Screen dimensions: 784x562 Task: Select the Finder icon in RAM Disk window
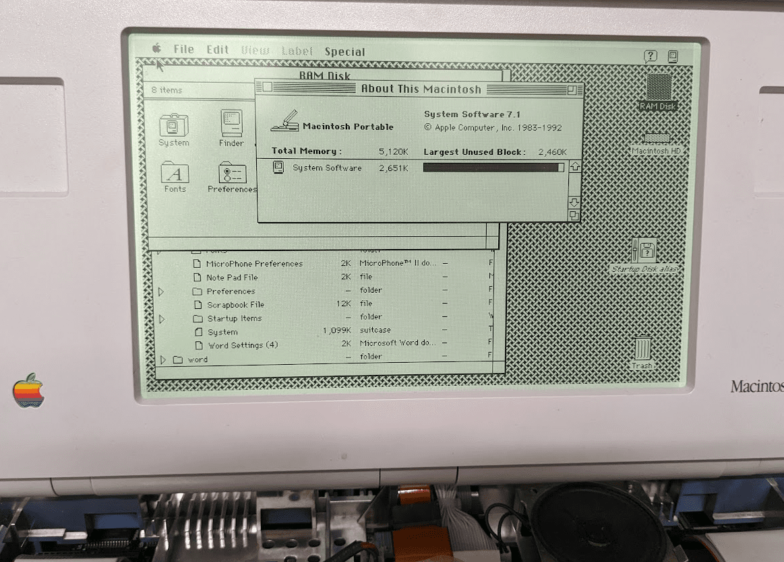tap(231, 122)
